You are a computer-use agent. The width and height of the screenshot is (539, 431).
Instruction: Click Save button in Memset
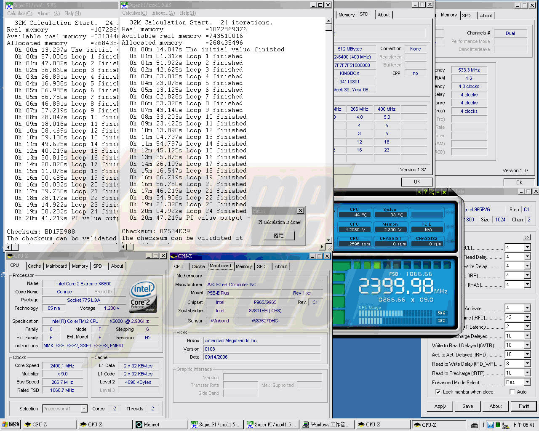[468, 406]
